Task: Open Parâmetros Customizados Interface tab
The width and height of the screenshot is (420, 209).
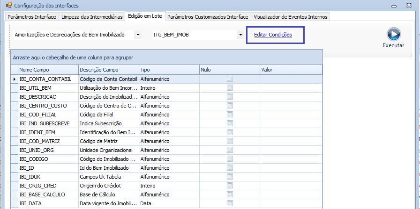Action: pos(208,17)
